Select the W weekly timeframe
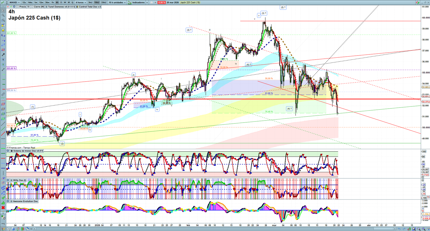430x231 pixels. 65,2
